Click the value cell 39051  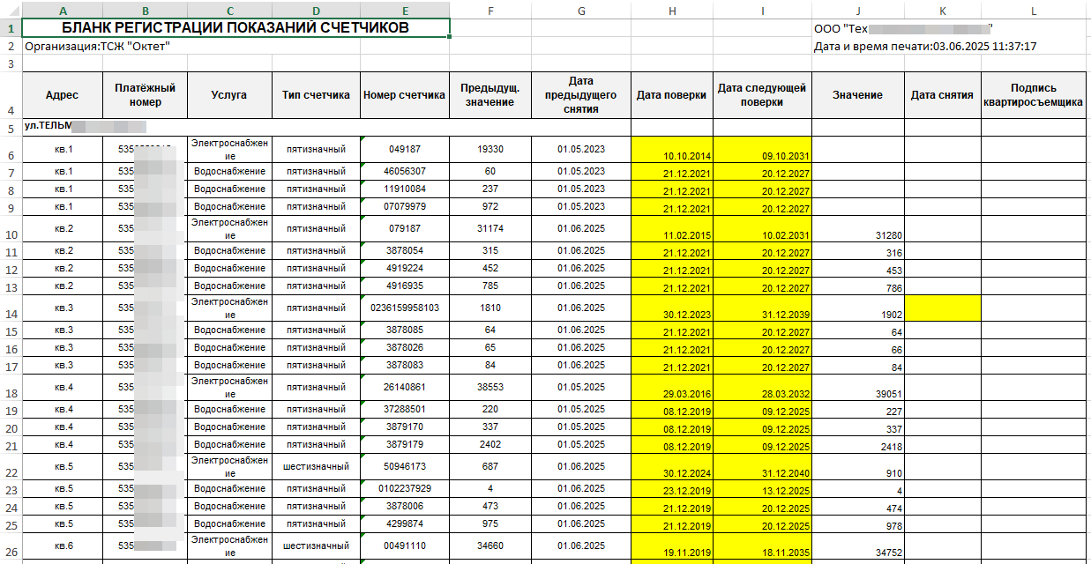pos(858,388)
